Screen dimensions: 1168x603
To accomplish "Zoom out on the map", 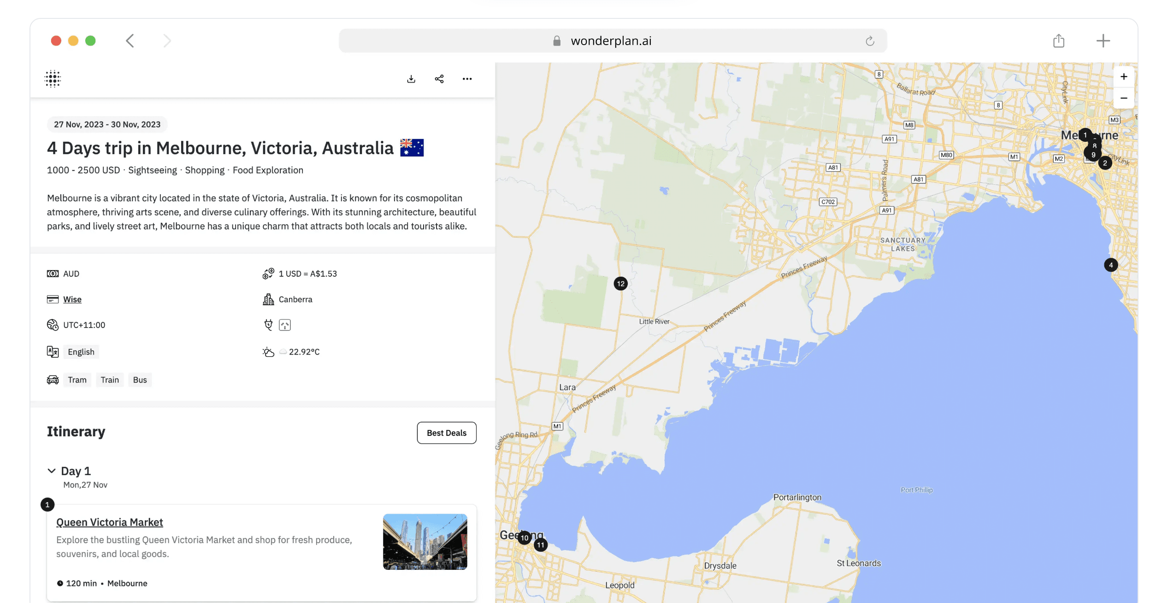I will pos(1123,98).
